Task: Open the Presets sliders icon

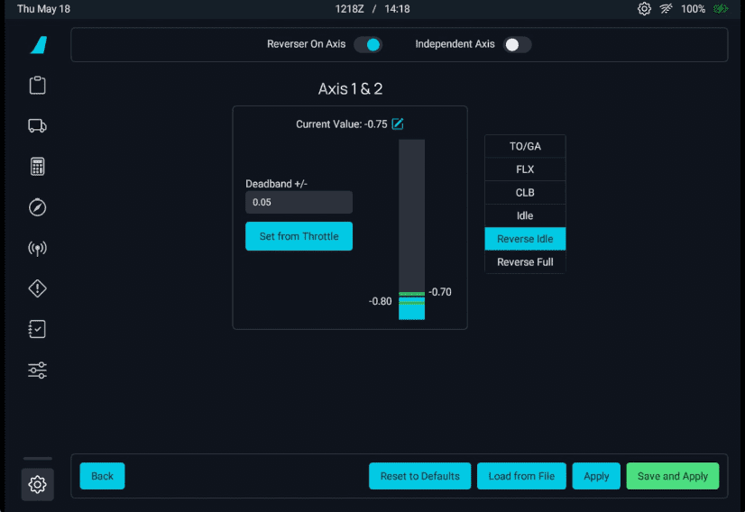Action: [x=37, y=370]
